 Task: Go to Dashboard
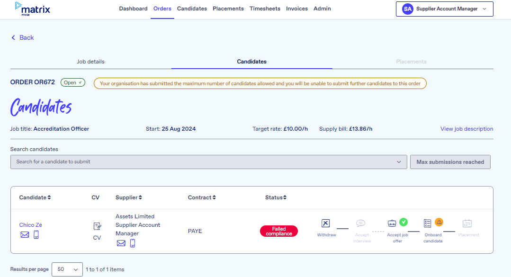point(133,9)
